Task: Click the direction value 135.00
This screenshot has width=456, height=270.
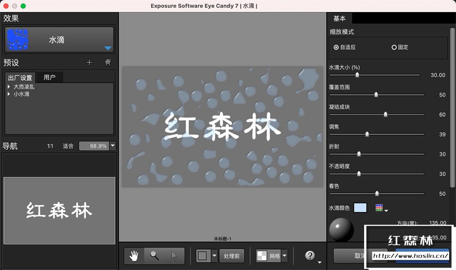Action: [x=438, y=223]
